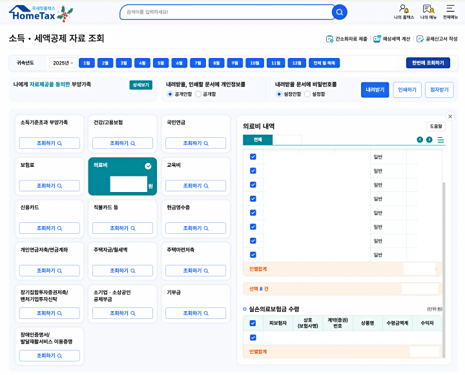
Task: Click 전체 월 해제 button
Action: click(324, 63)
